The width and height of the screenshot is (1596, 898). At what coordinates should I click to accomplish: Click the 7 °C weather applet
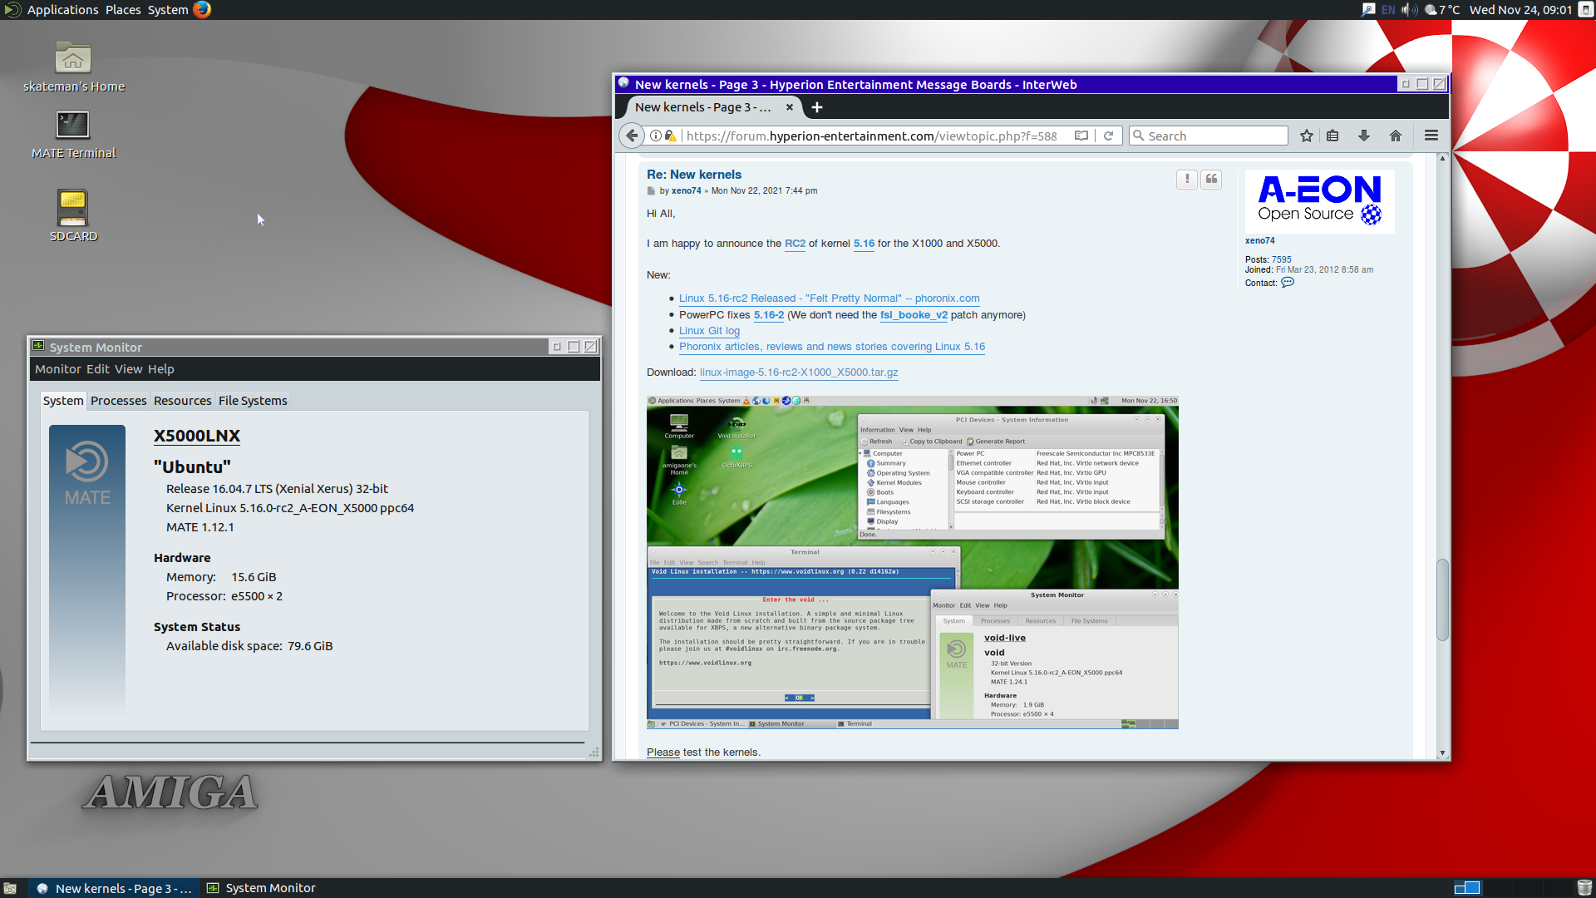tap(1442, 10)
